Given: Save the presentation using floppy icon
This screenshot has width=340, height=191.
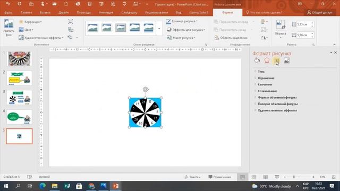Looking at the screenshot, I should click(x=89, y=4).
